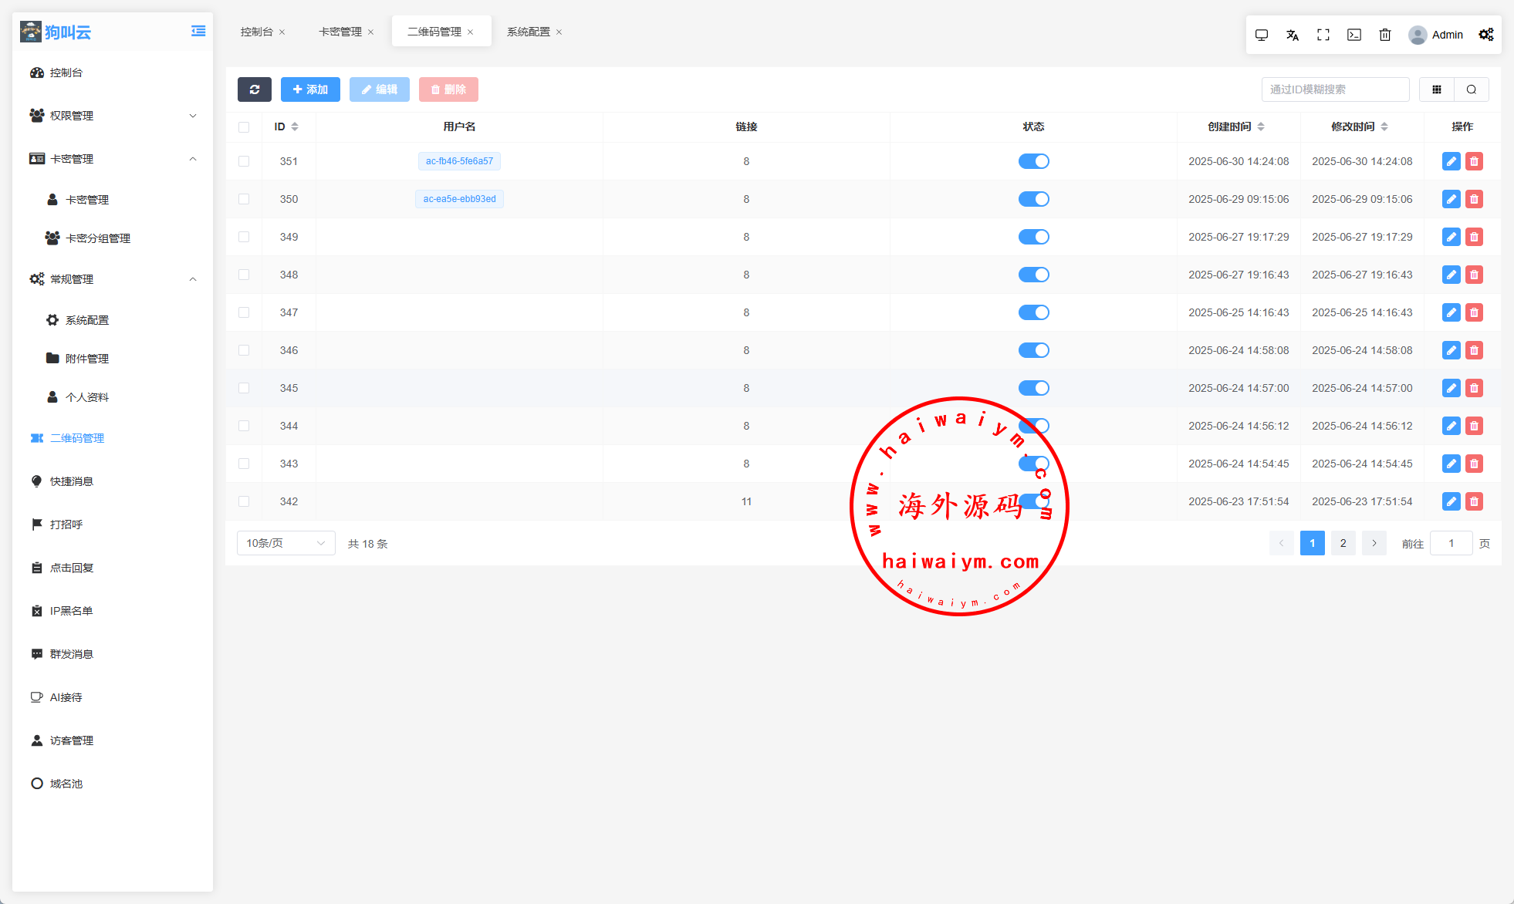Click the trash clear-cache icon in header

click(x=1385, y=35)
